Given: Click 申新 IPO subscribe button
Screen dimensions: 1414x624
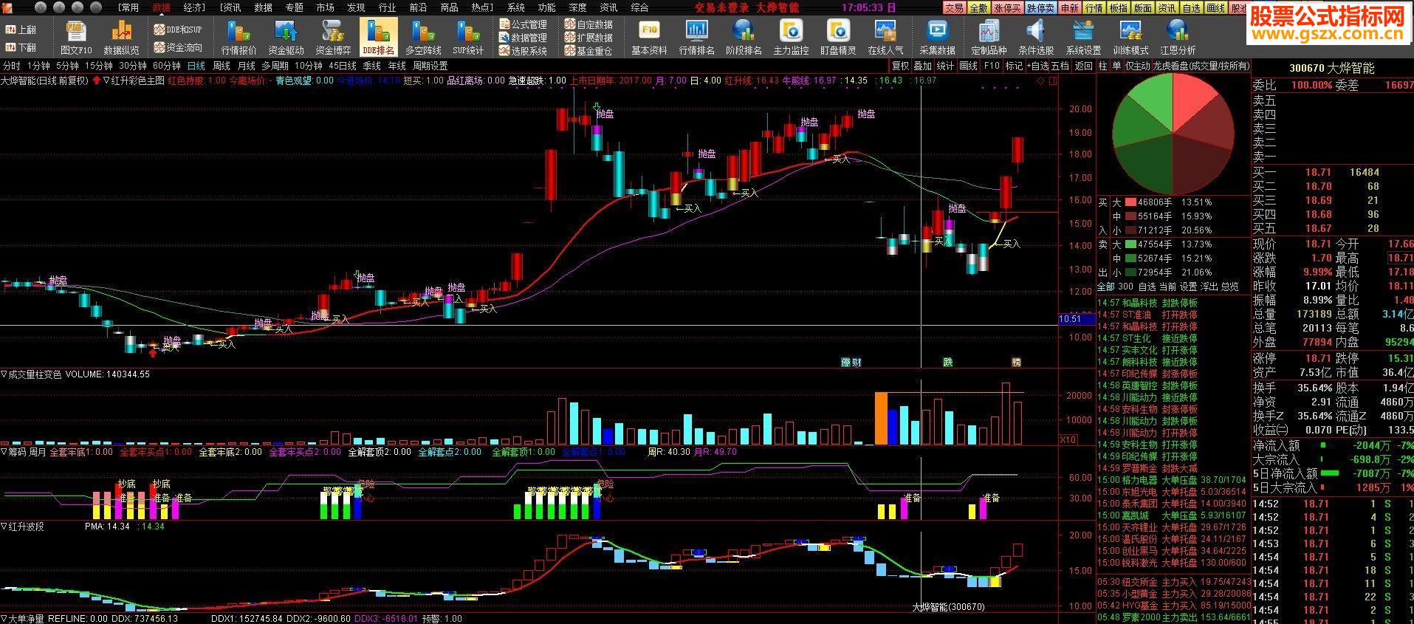Looking at the screenshot, I should (1069, 8).
